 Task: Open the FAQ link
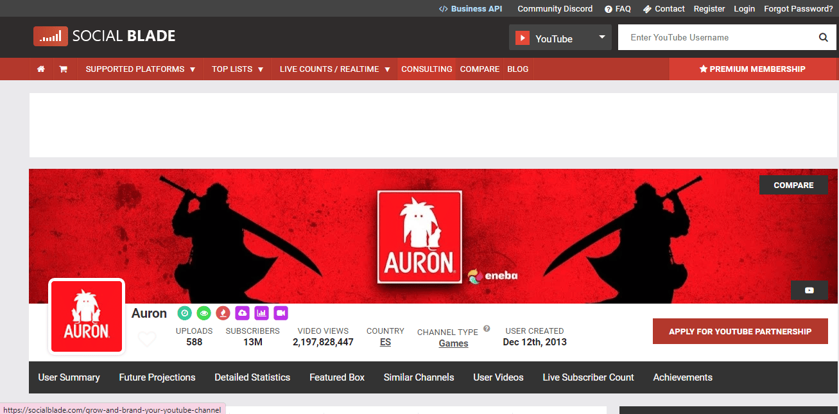pos(618,9)
